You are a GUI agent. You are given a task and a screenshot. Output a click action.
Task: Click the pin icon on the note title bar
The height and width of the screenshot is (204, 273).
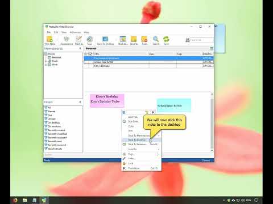tap(147, 112)
